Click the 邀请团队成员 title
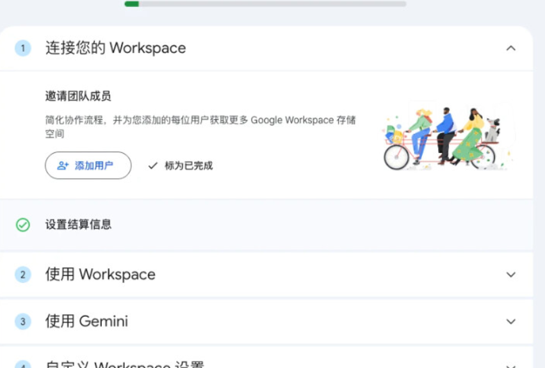This screenshot has width=545, height=368. click(x=78, y=96)
